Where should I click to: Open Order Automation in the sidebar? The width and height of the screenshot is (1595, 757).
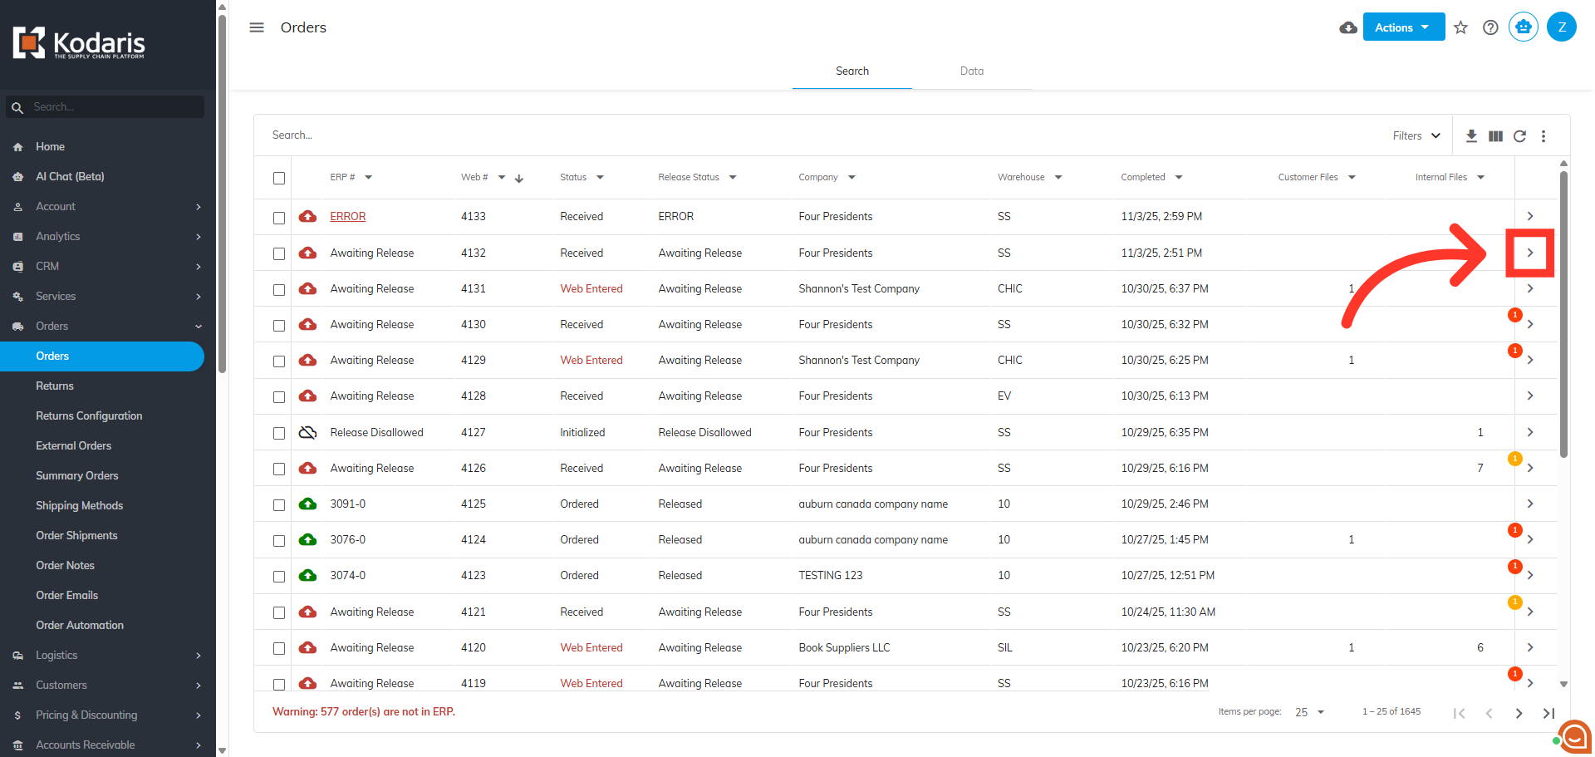click(80, 626)
